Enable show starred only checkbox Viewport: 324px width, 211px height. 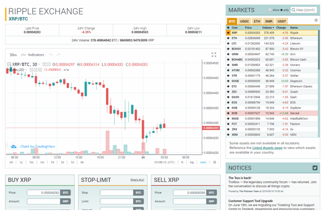[x=270, y=10]
